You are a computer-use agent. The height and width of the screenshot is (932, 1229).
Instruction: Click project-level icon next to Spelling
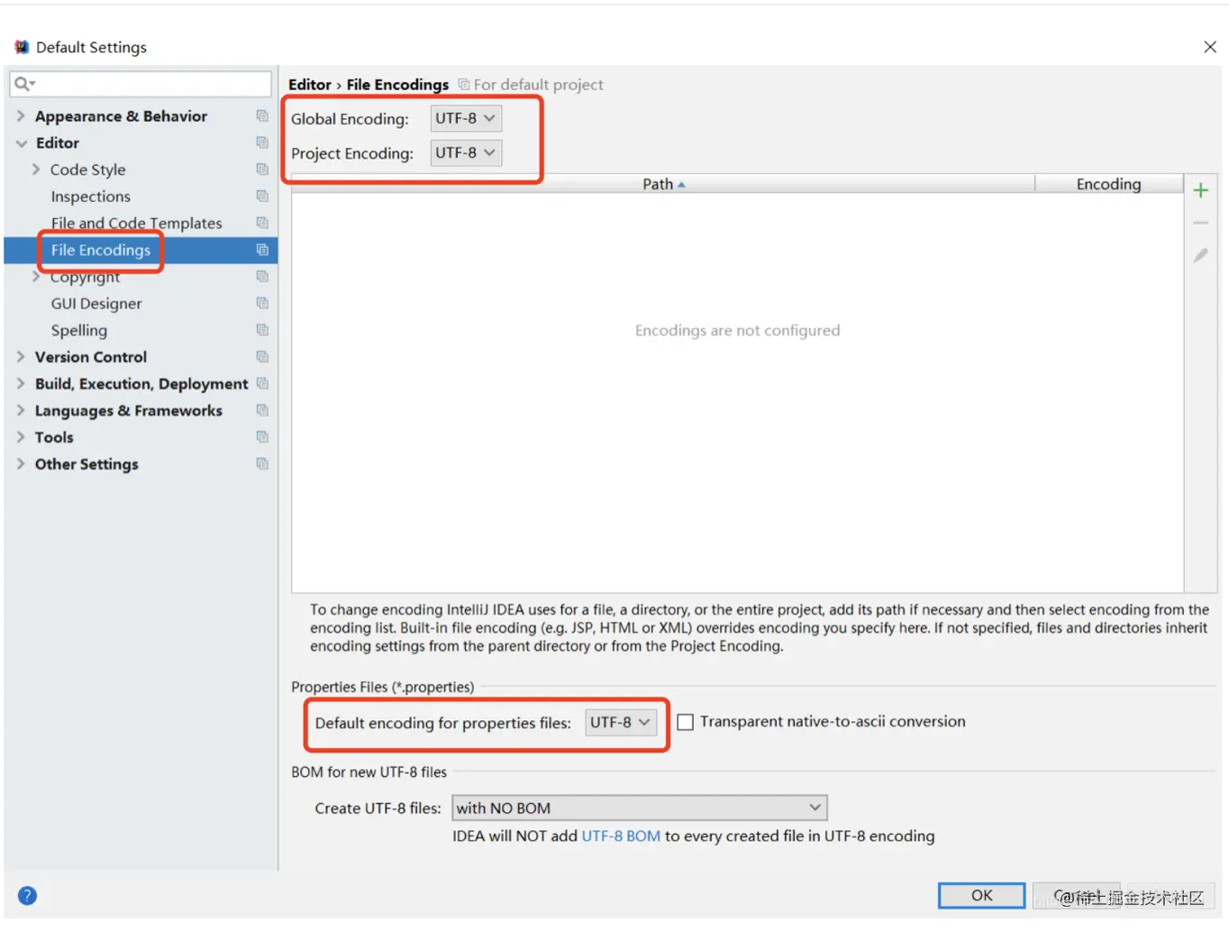[262, 330]
